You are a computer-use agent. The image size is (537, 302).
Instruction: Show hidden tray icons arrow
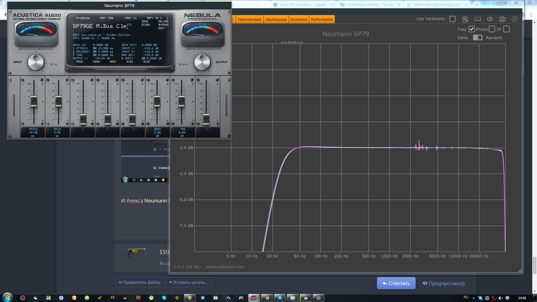click(474, 298)
